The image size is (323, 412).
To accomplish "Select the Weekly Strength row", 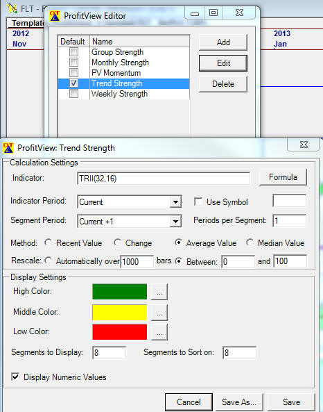I will click(x=124, y=94).
